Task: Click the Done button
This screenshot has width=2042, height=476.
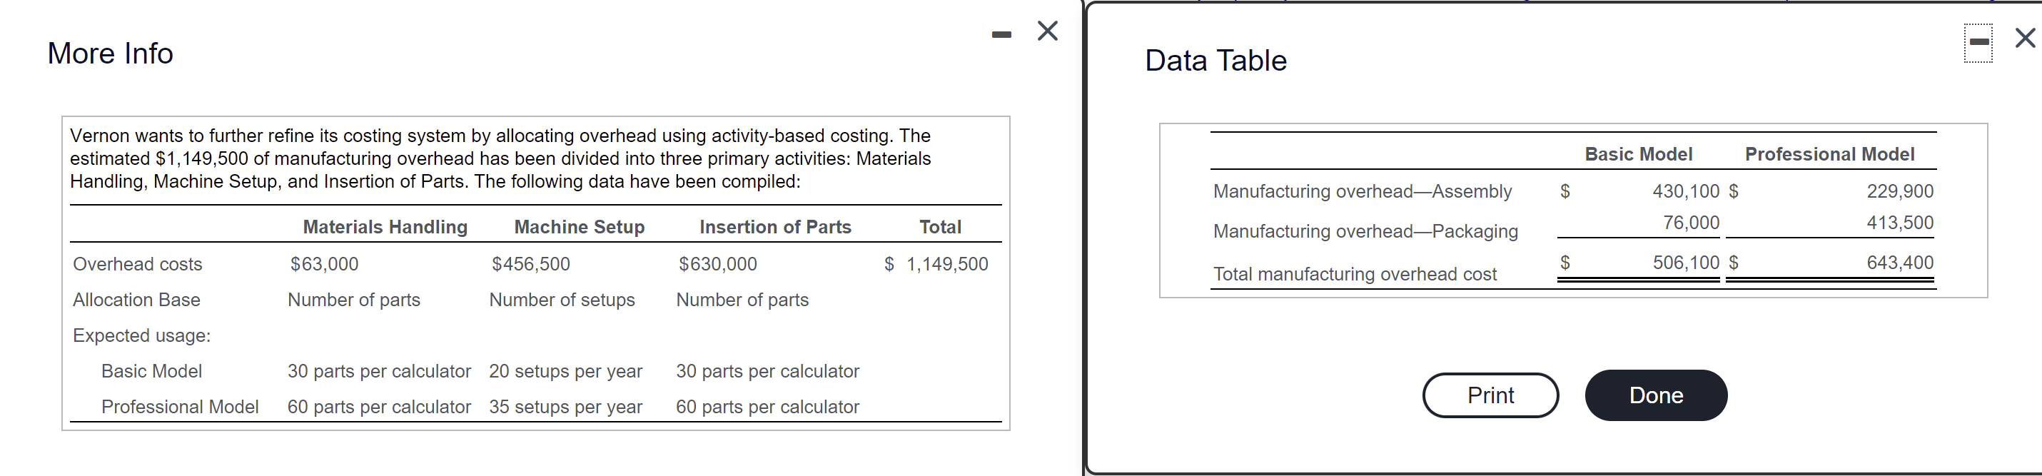Action: coord(1655,395)
